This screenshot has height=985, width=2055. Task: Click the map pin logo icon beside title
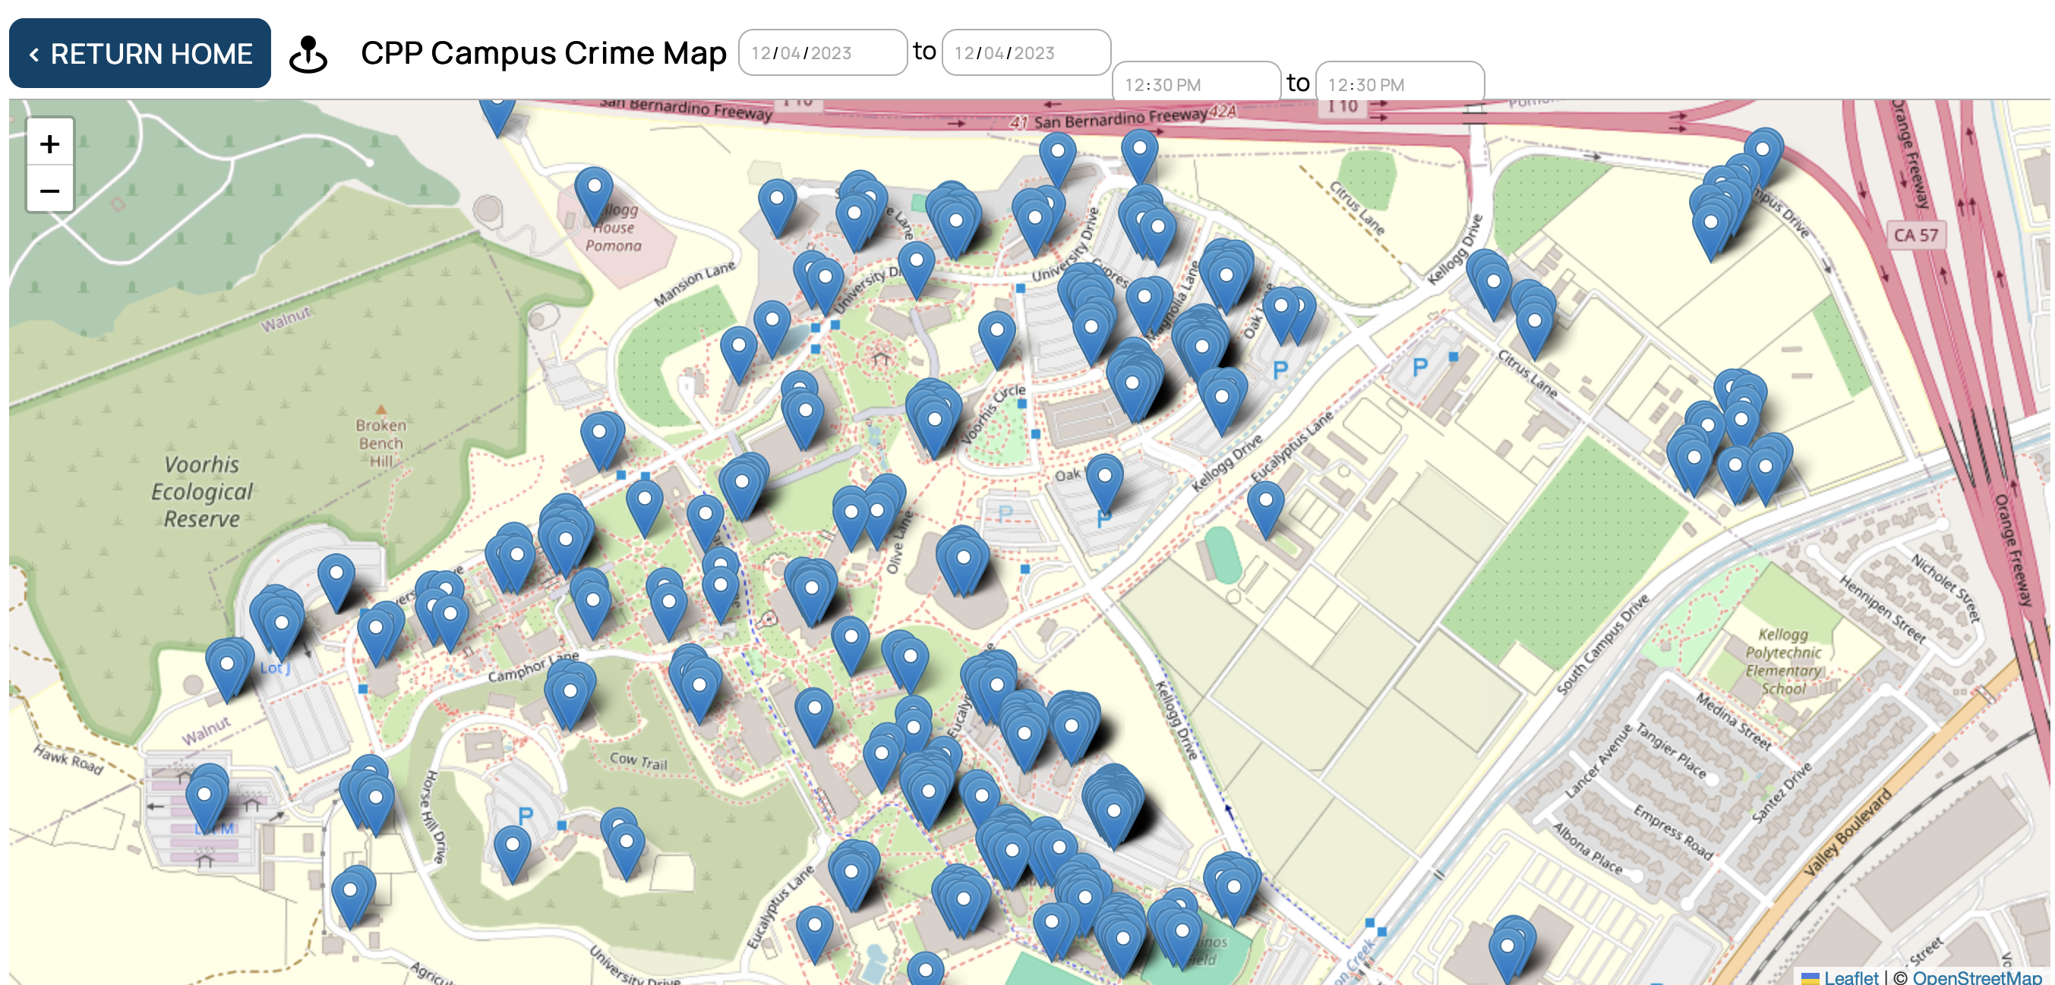[x=308, y=54]
